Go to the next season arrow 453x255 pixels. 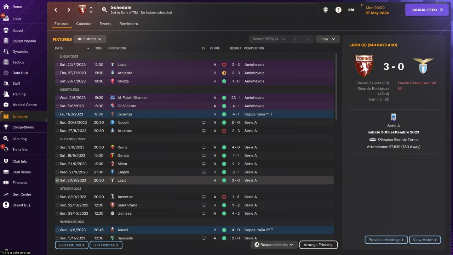(307, 39)
